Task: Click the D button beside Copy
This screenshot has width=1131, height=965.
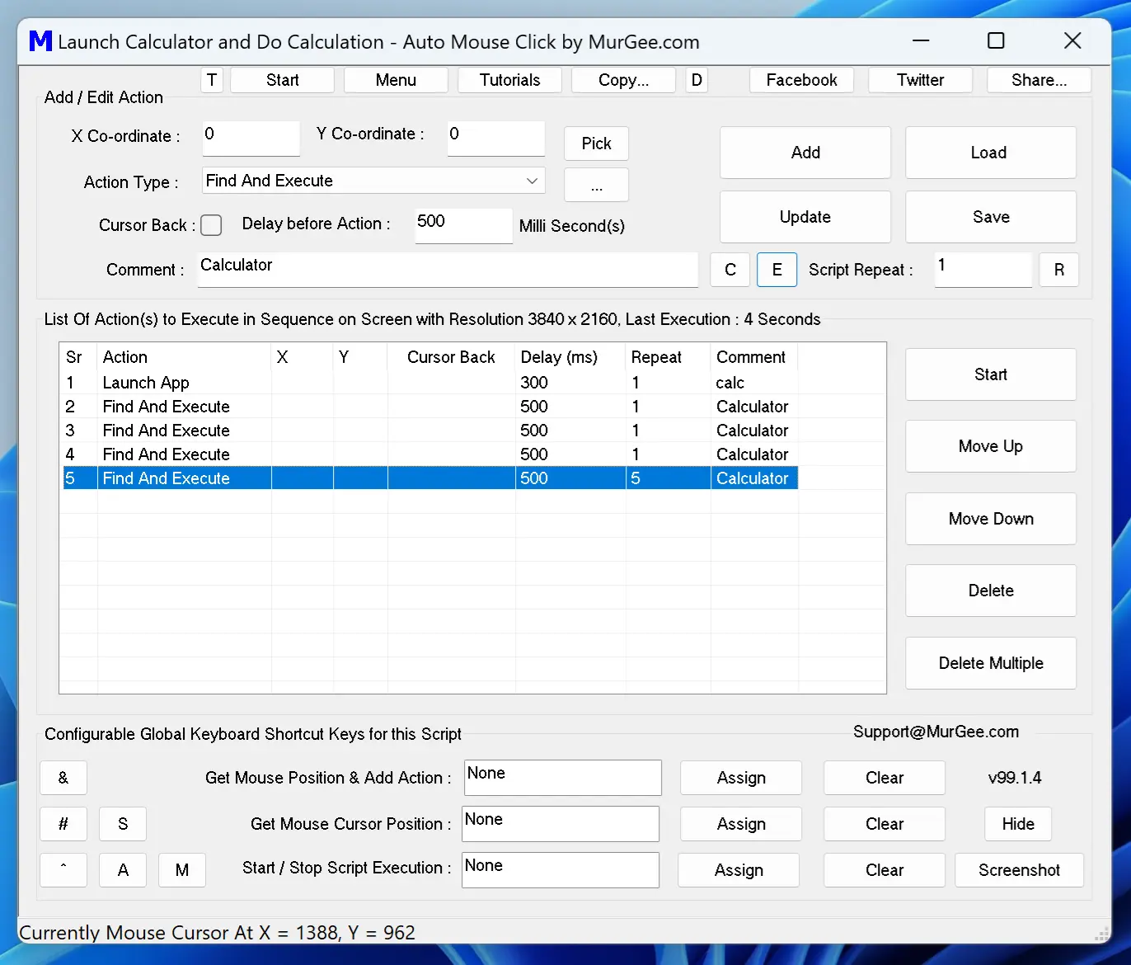Action: point(697,80)
